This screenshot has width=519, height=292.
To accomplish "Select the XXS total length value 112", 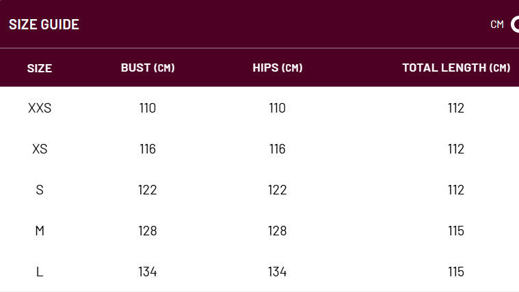I will (456, 108).
